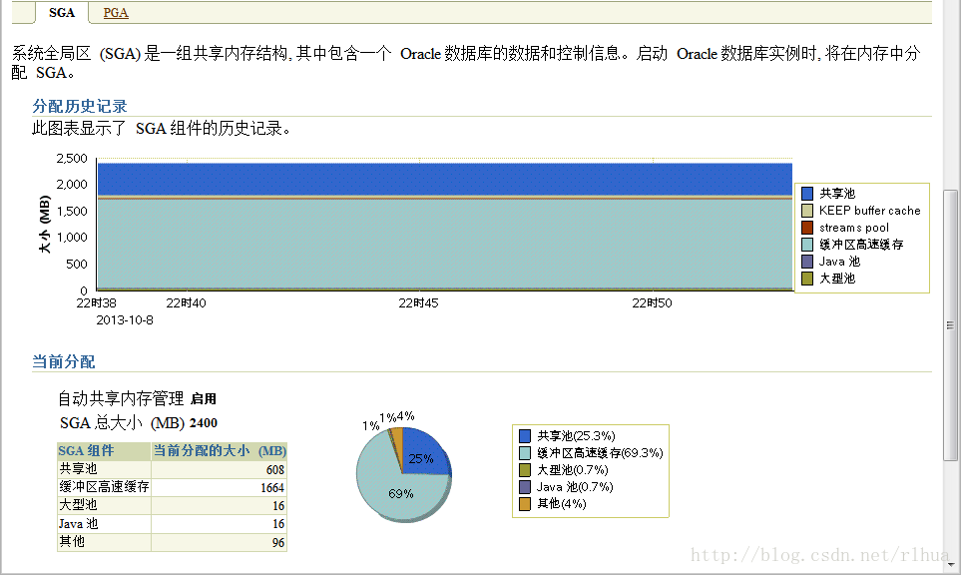Select the 其他 table row label
Viewport: 961px width, 575px height.
pos(72,541)
